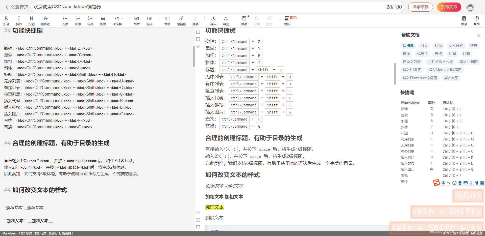Toggle Sogou Chinese/English mode (中)
The width and height of the screenshot is (485, 236).
(x=443, y=183)
